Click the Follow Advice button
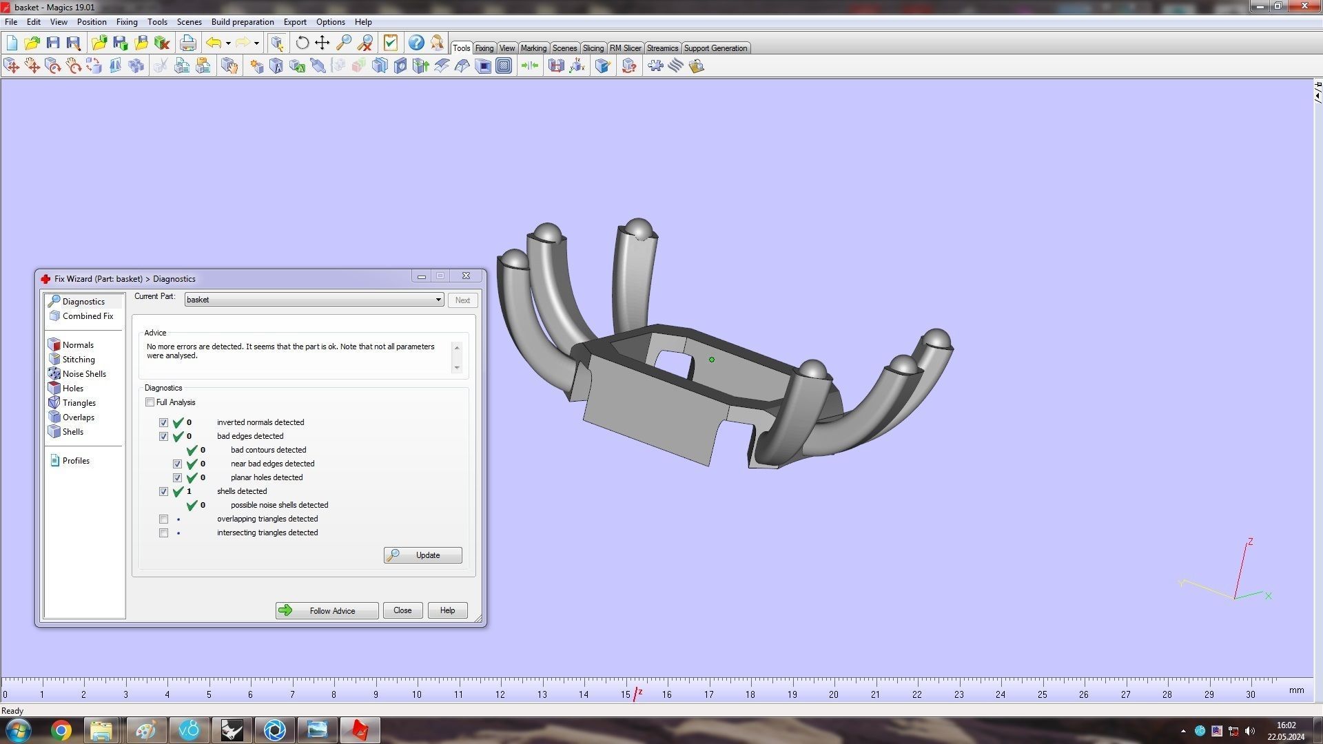Image resolution: width=1323 pixels, height=744 pixels. point(327,610)
